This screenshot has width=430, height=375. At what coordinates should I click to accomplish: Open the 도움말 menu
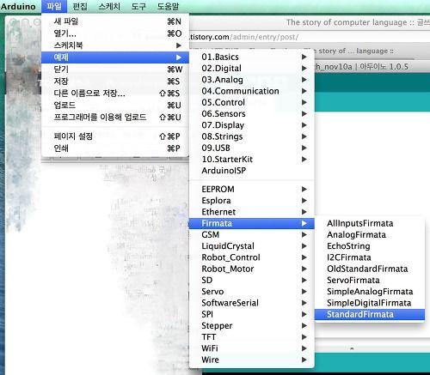[168, 6]
